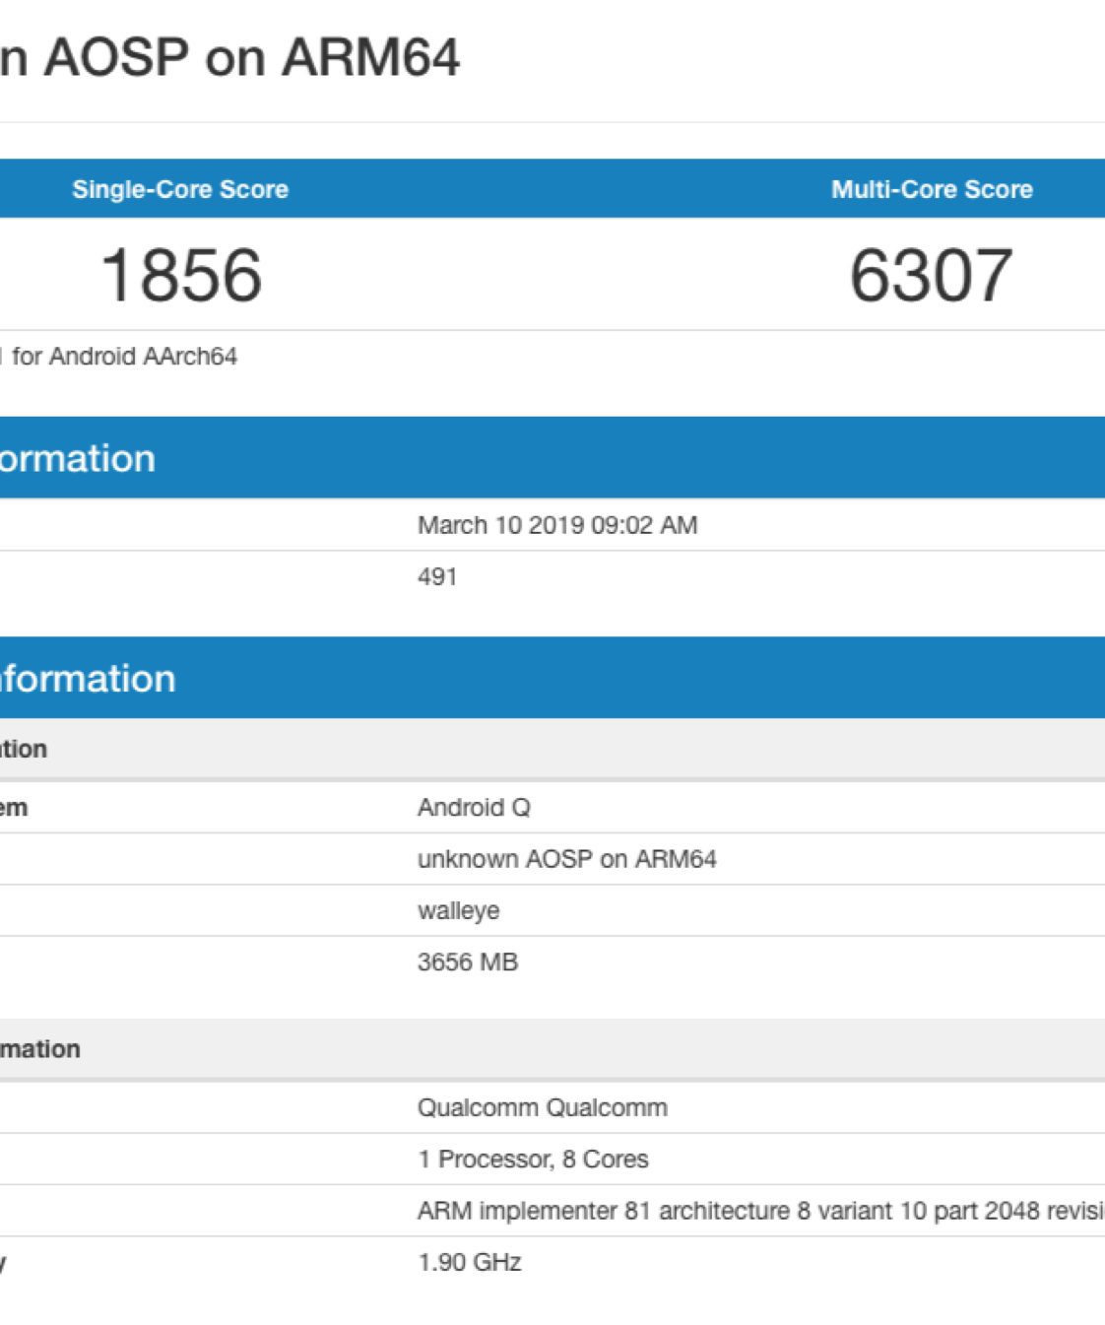The width and height of the screenshot is (1105, 1325).
Task: Click the '1 Processor, 8 Cores' topology value
Action: point(533,1159)
